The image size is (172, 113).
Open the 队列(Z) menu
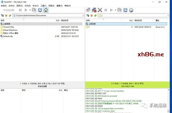(27, 6)
